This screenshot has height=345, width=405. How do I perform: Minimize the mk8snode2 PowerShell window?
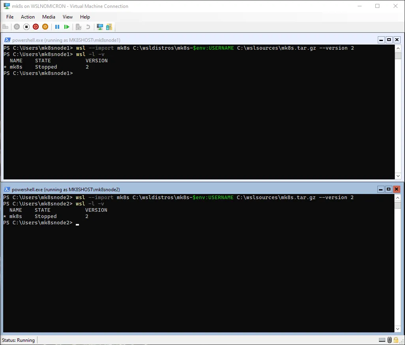[381, 189]
